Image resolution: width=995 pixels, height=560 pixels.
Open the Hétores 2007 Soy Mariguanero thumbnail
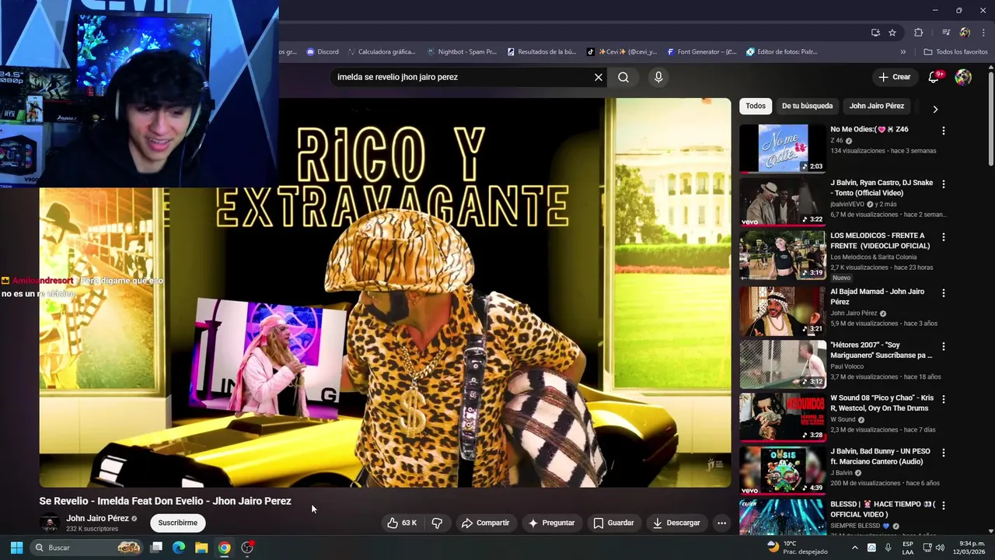[783, 363]
